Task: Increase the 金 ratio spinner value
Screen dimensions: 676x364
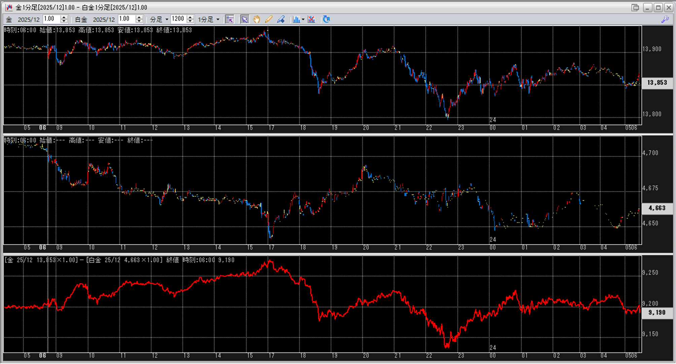Action: click(x=64, y=17)
